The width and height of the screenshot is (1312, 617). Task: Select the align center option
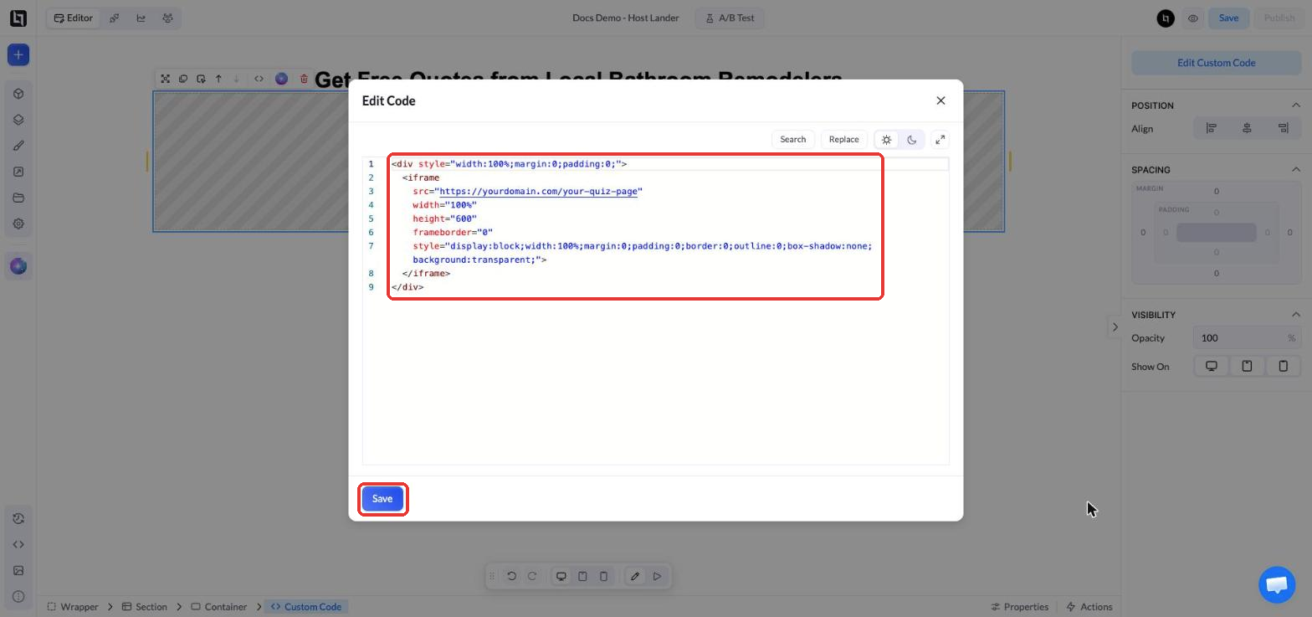tap(1247, 128)
